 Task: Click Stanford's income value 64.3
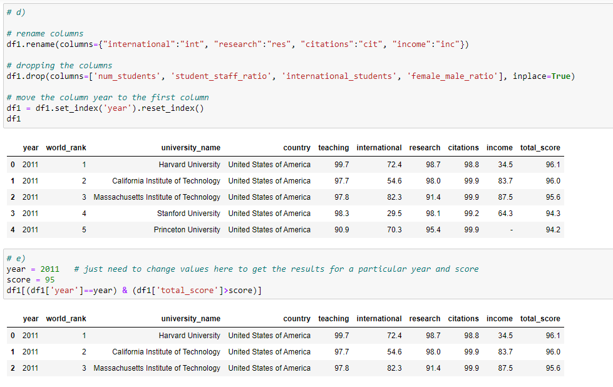tap(505, 214)
